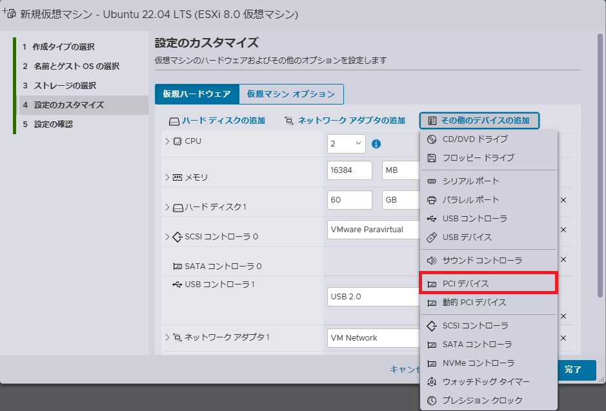Click disk size field 60
Image resolution: width=606 pixels, height=411 pixels.
[350, 200]
